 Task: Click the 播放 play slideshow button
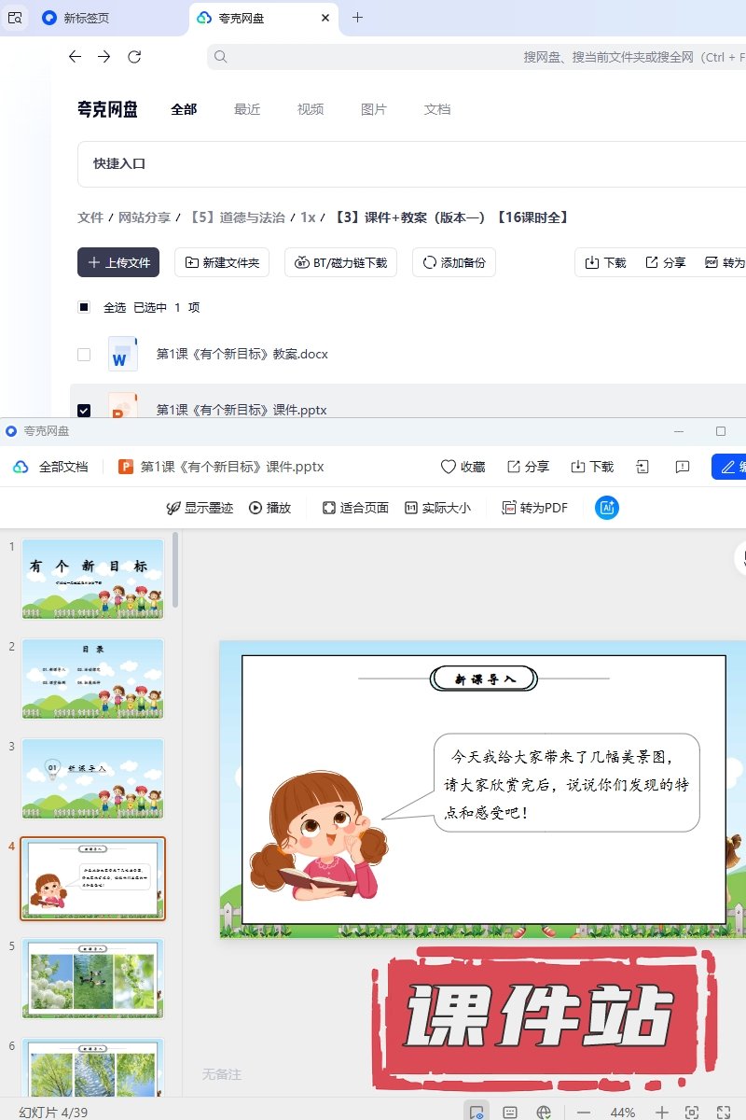click(x=269, y=508)
